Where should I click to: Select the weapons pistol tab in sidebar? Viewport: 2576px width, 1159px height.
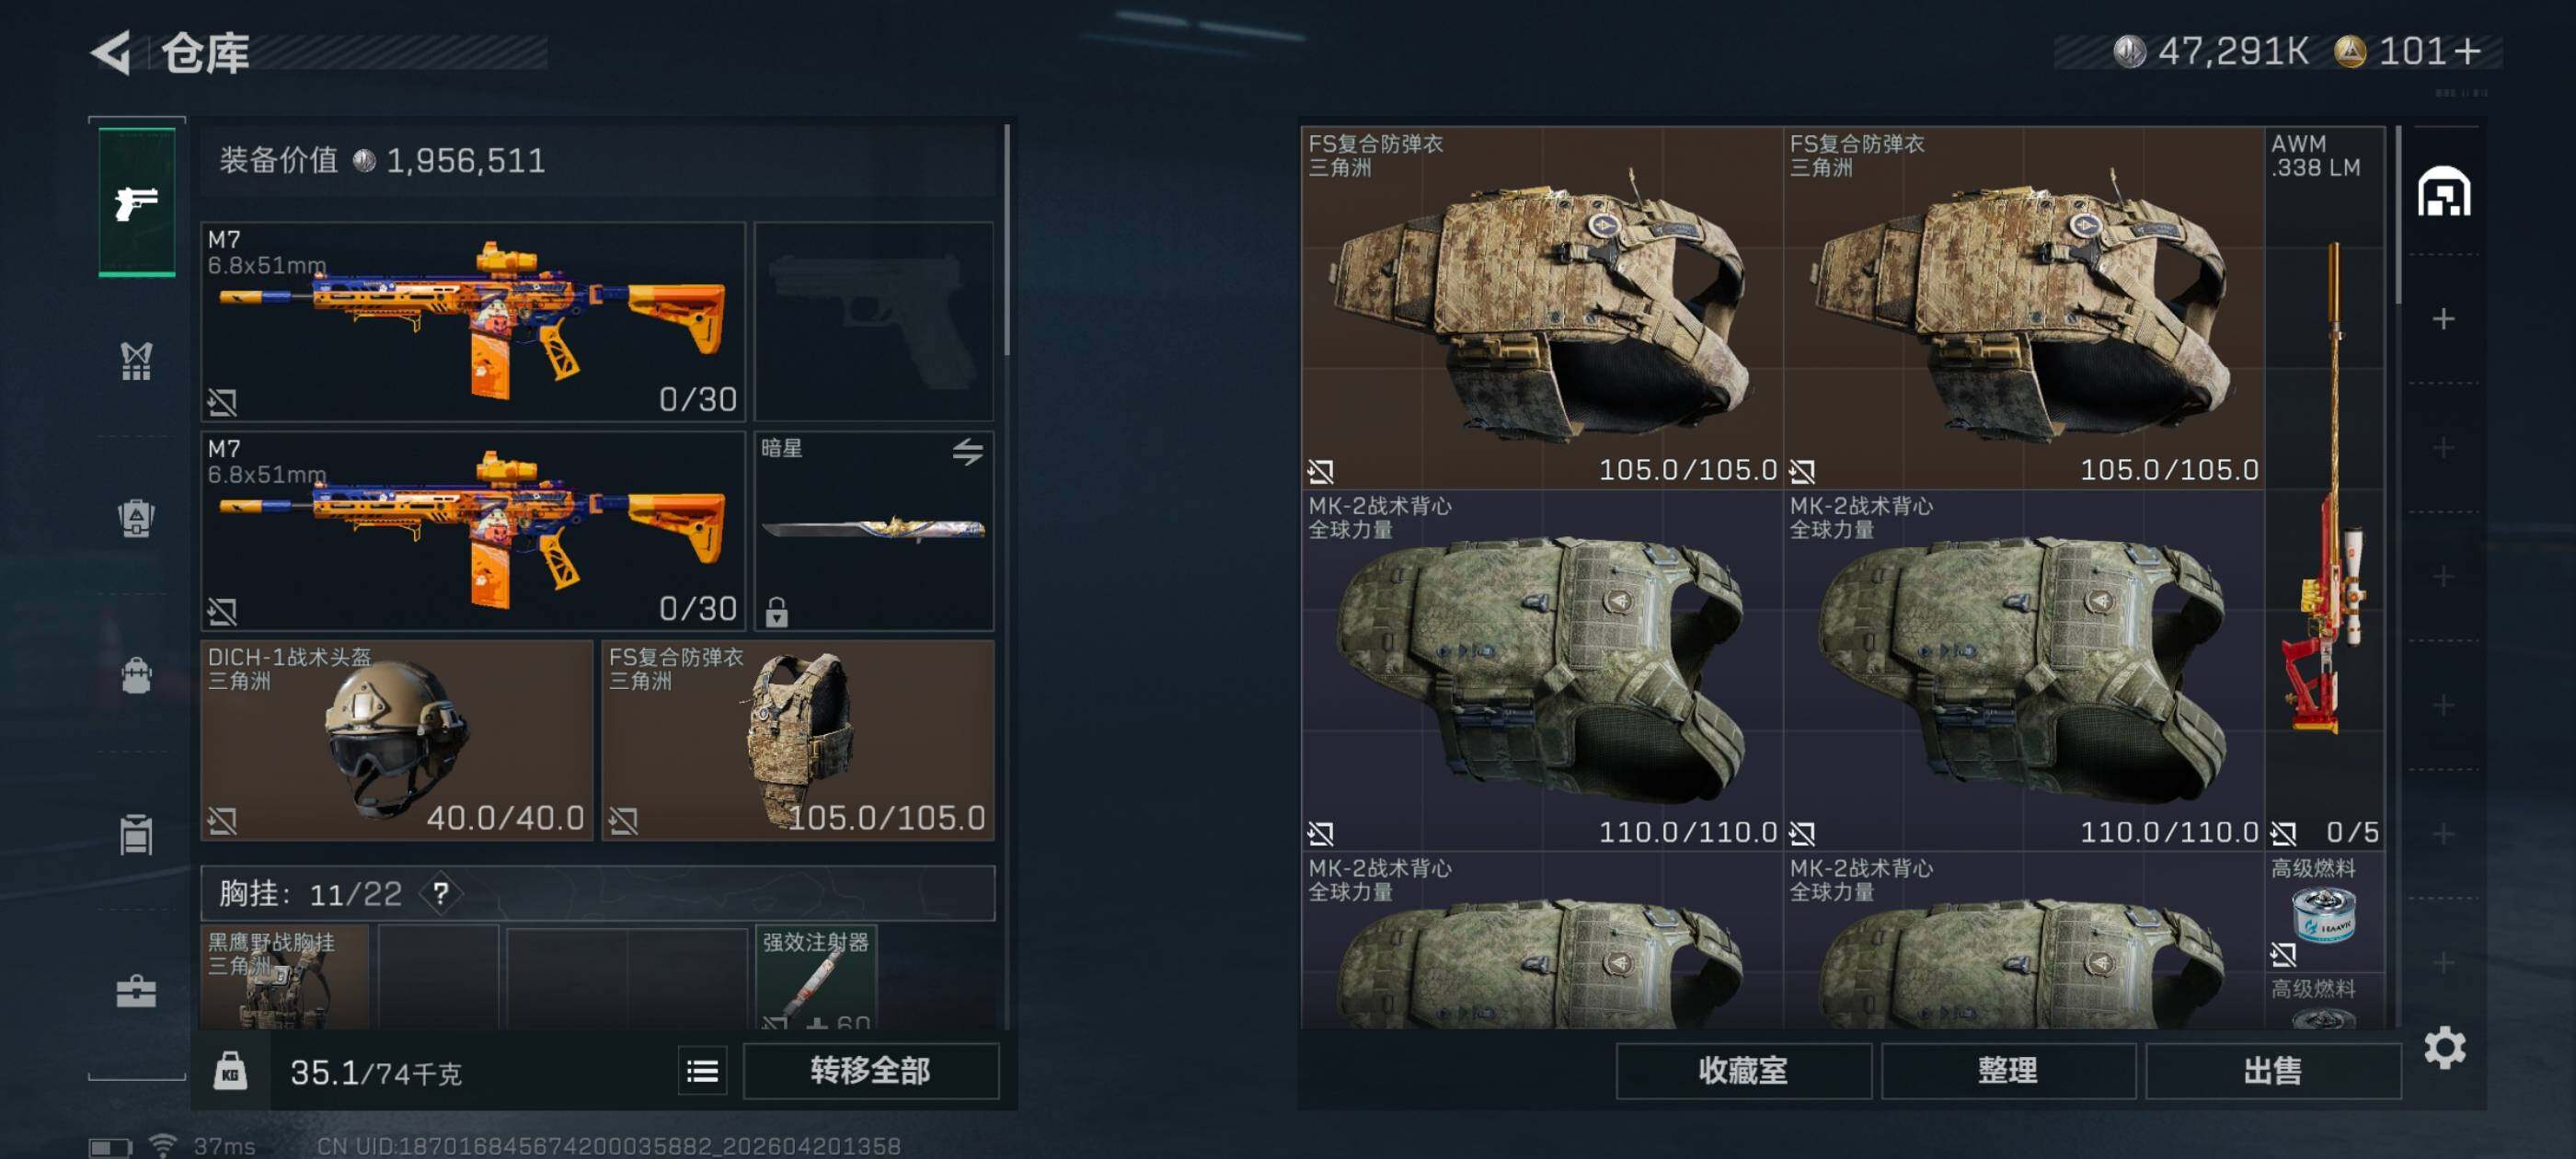137,202
